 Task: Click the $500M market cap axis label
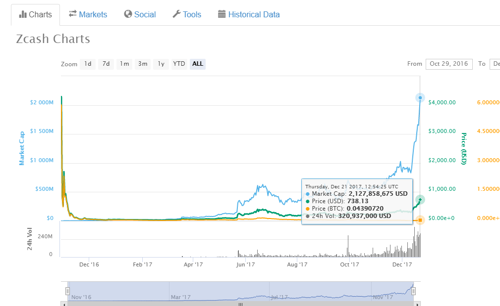(44, 189)
